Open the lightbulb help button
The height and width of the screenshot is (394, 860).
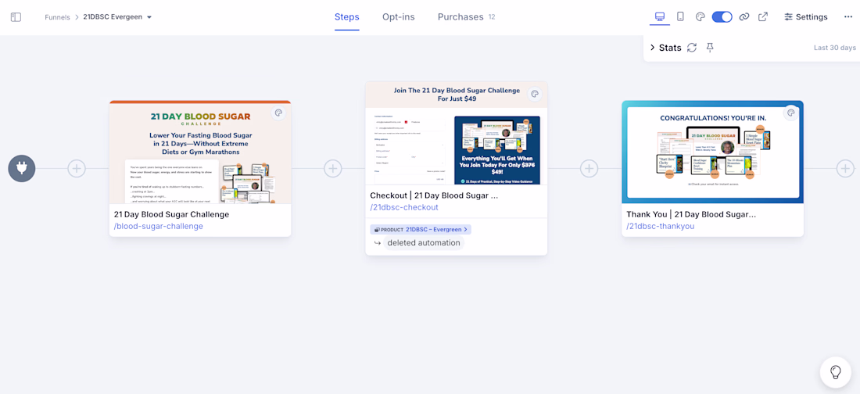click(x=835, y=372)
